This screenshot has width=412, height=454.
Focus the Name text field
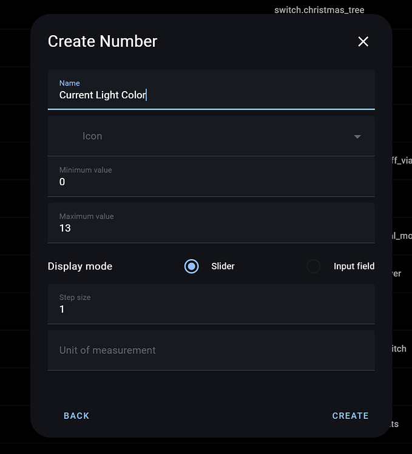pos(211,95)
